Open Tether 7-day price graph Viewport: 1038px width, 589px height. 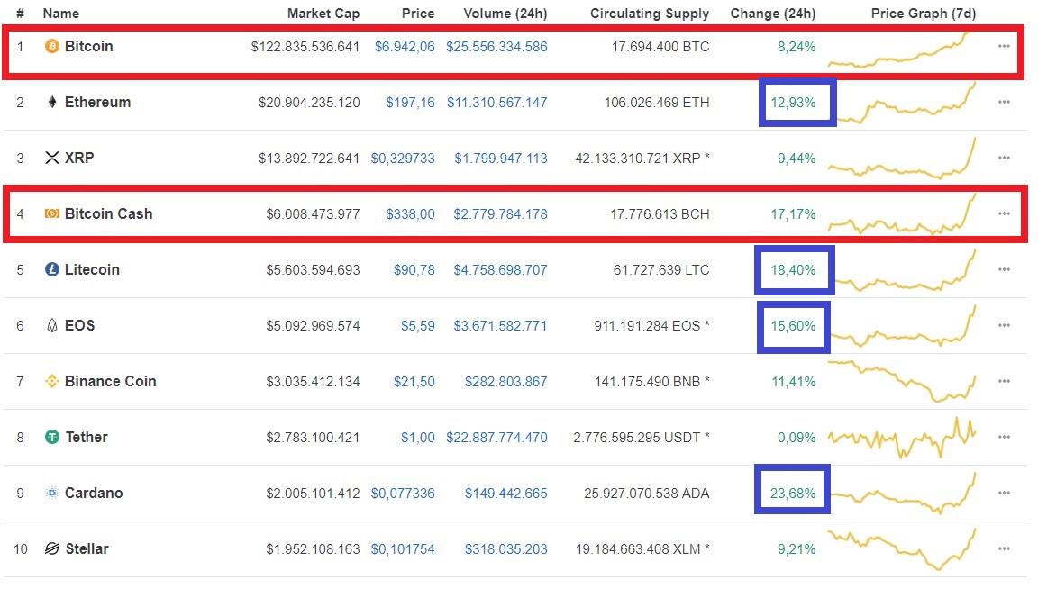pyautogui.click(x=902, y=438)
